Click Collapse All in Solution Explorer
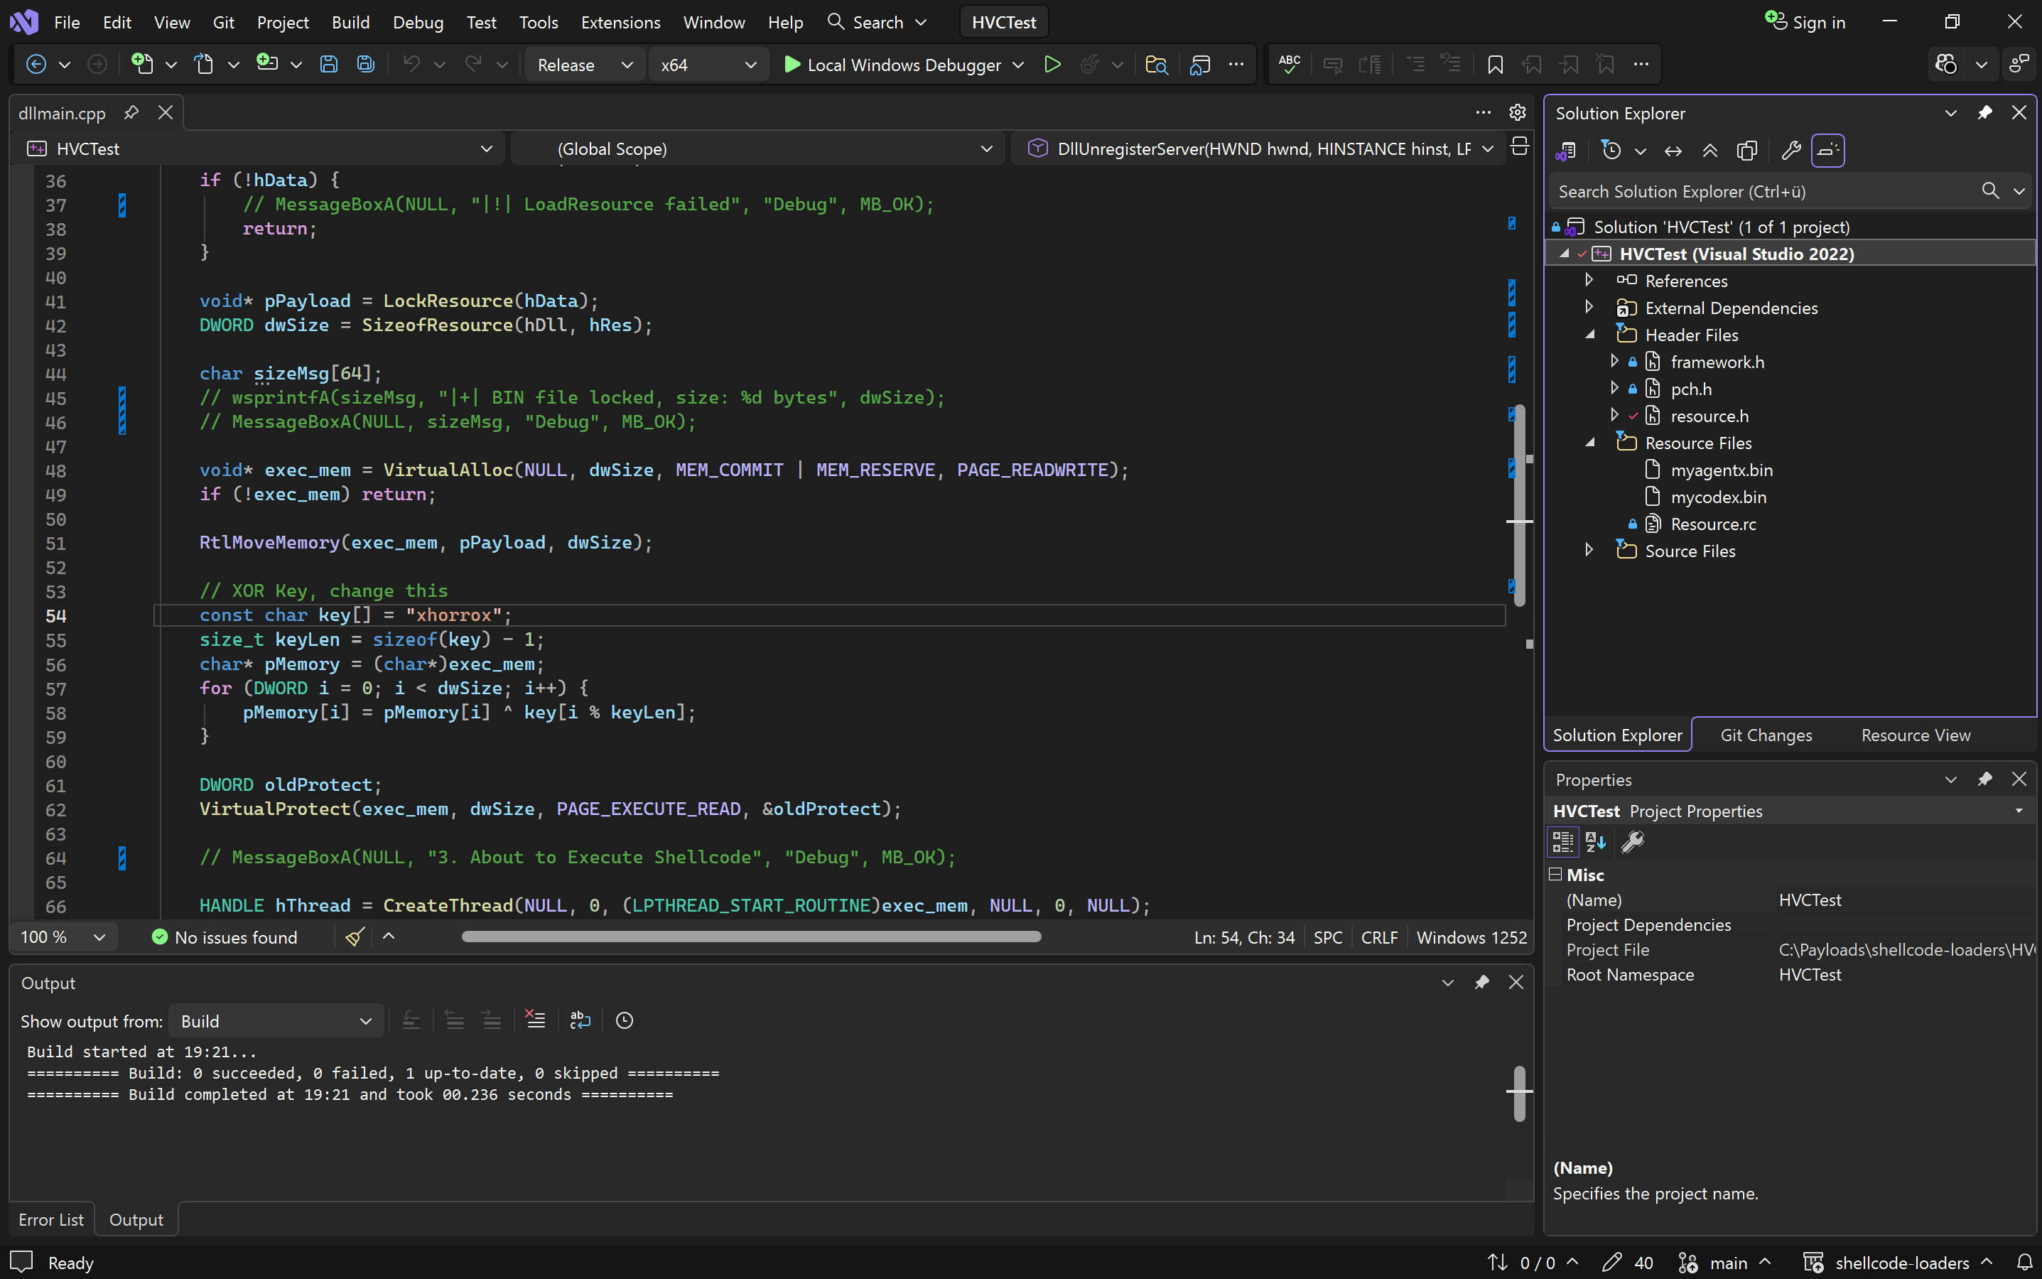Image resolution: width=2042 pixels, height=1279 pixels. pos(1709,151)
